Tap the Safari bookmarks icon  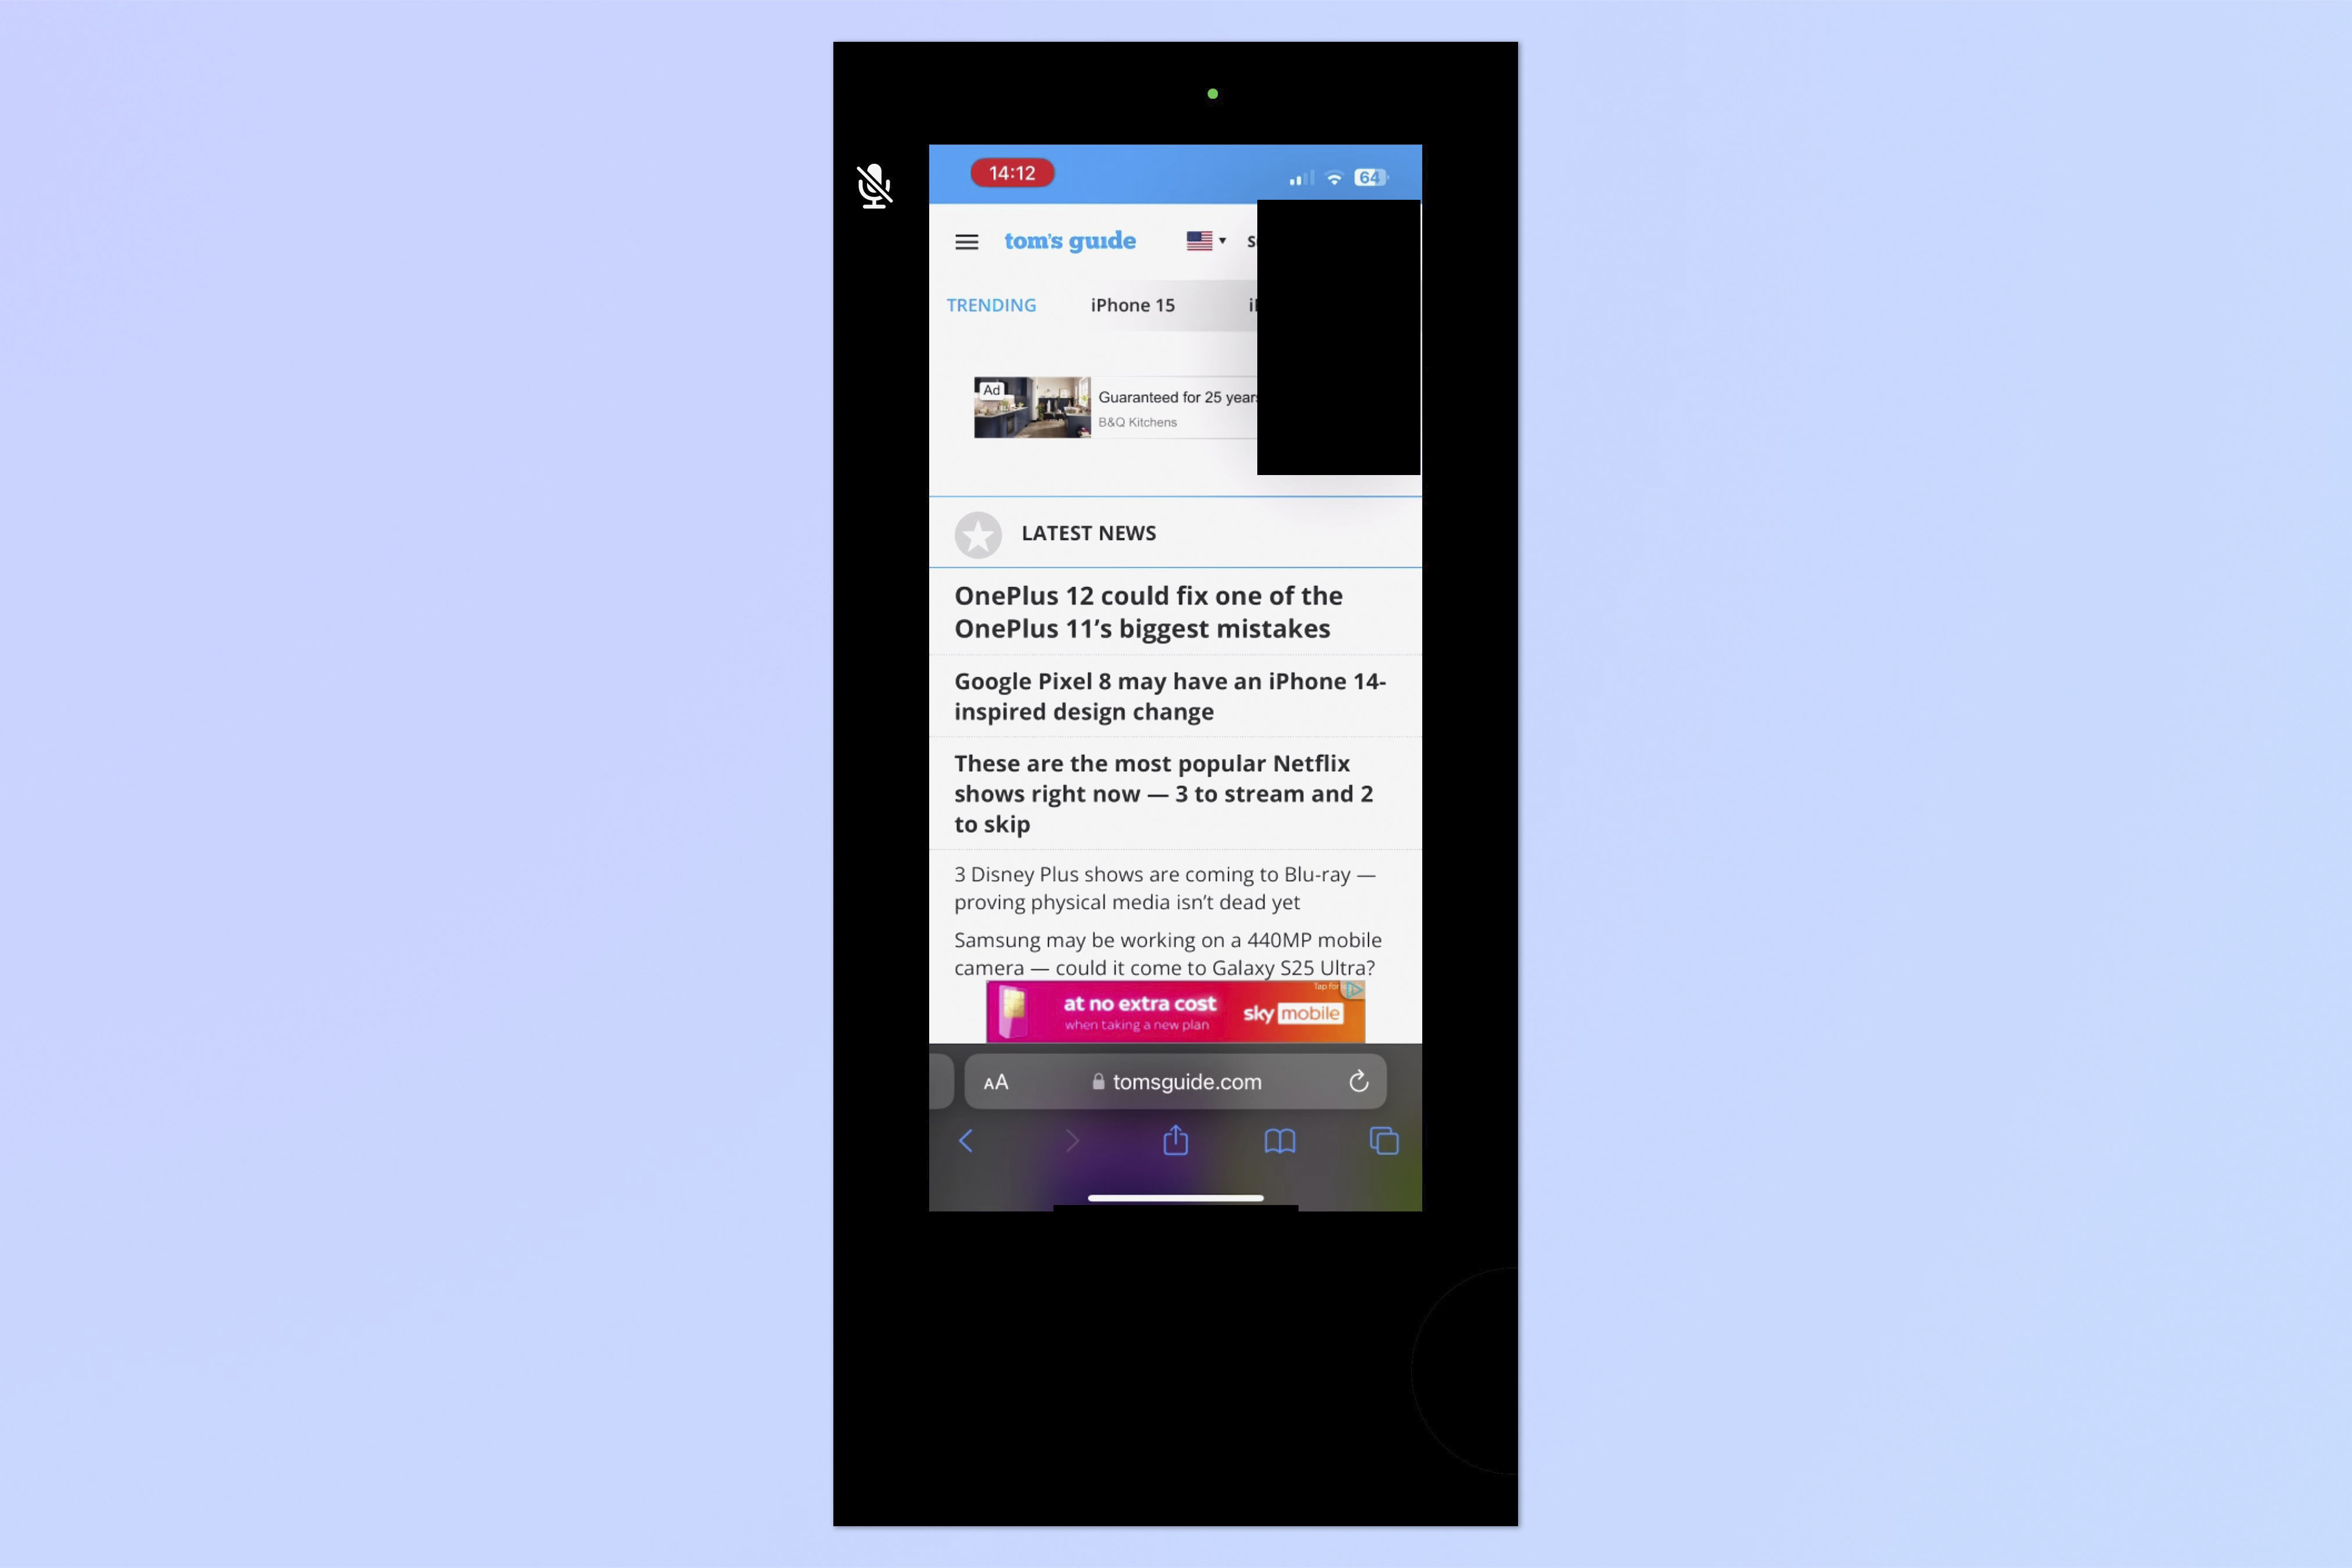[x=1279, y=1141]
